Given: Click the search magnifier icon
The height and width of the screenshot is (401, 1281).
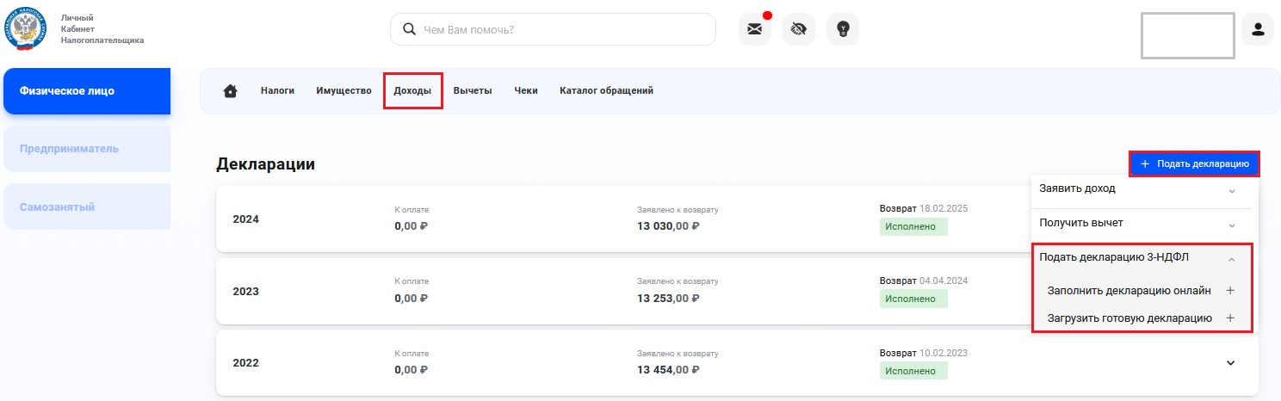Looking at the screenshot, I should tap(409, 29).
